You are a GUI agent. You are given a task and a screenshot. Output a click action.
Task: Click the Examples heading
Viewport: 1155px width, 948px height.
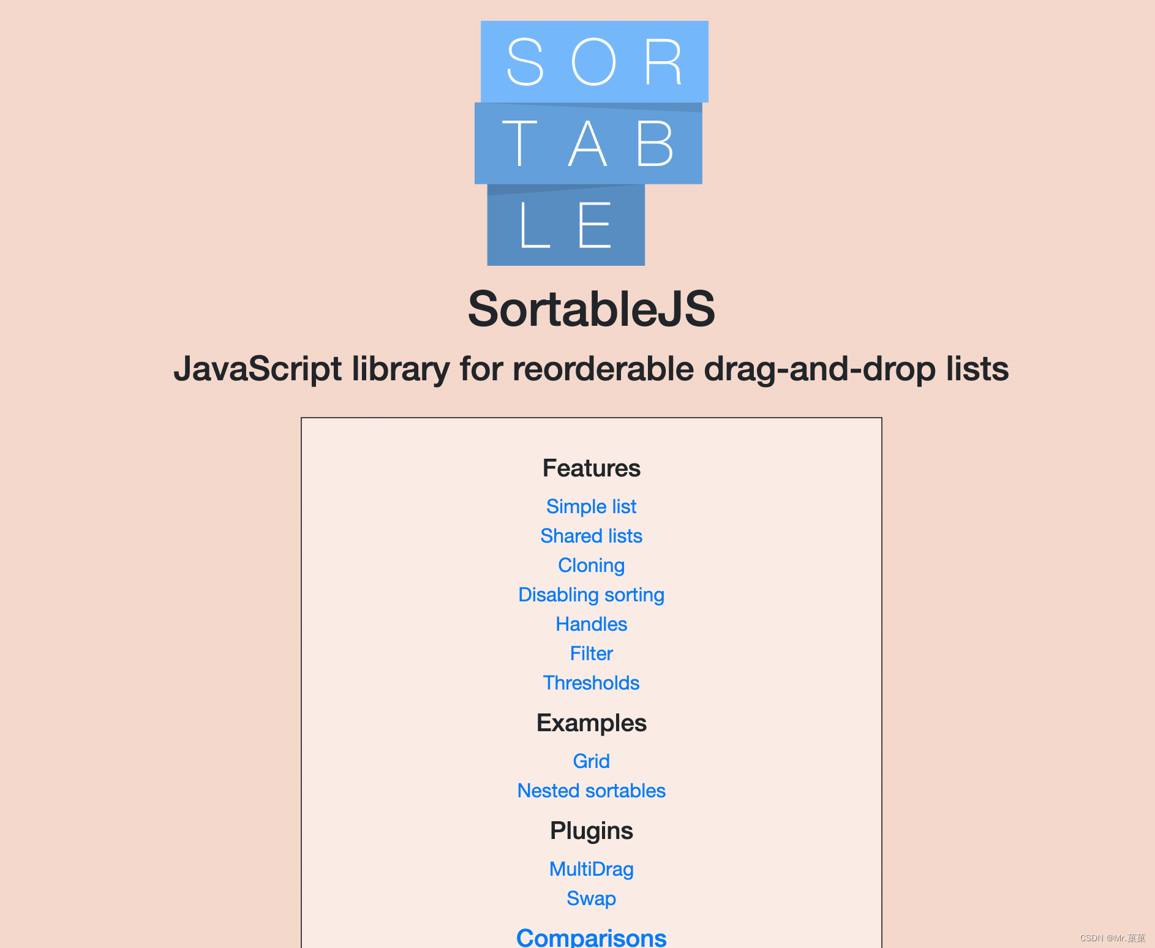click(x=591, y=723)
